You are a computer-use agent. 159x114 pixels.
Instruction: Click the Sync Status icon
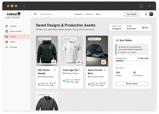tap(117, 40)
